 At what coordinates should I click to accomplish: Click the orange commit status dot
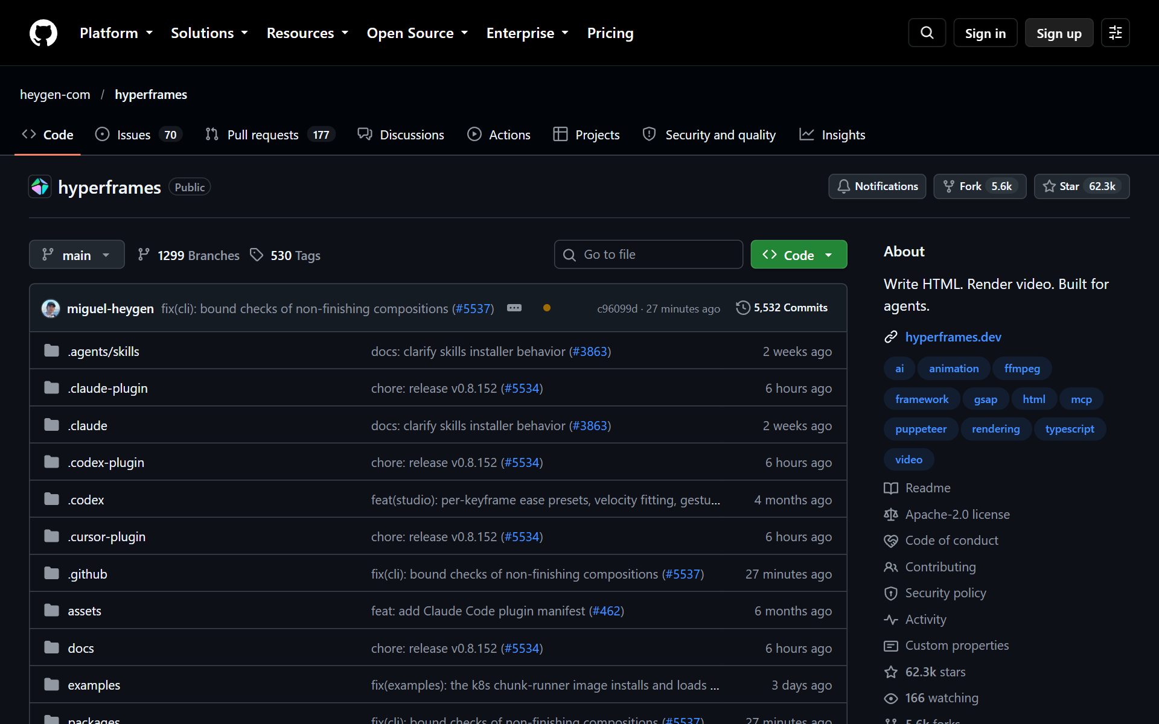pos(546,308)
